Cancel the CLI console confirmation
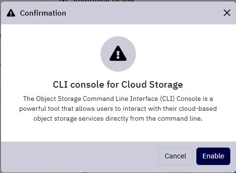 (176, 156)
